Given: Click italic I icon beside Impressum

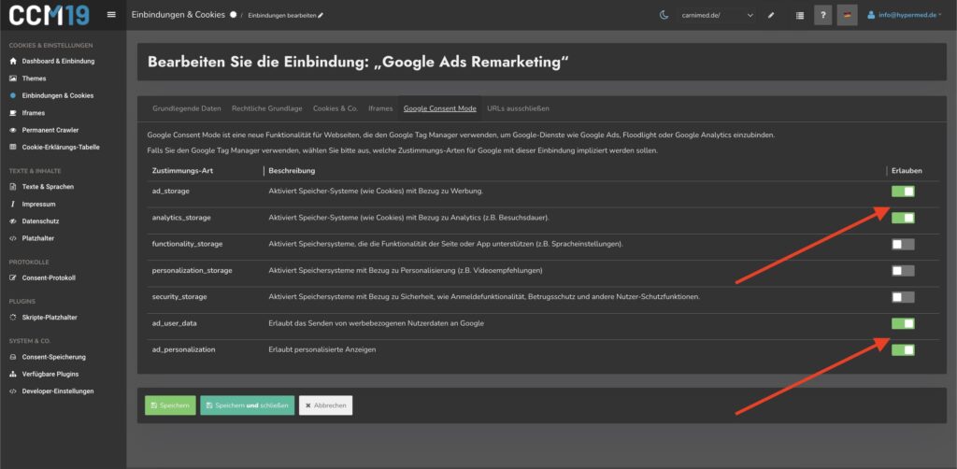Looking at the screenshot, I should pyautogui.click(x=13, y=204).
